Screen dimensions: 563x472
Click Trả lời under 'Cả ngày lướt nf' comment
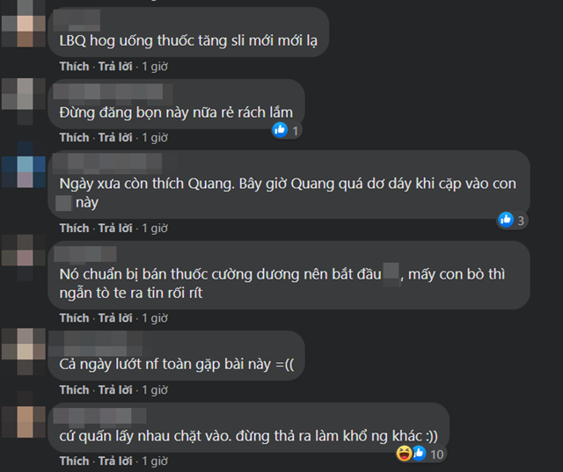pos(115,390)
